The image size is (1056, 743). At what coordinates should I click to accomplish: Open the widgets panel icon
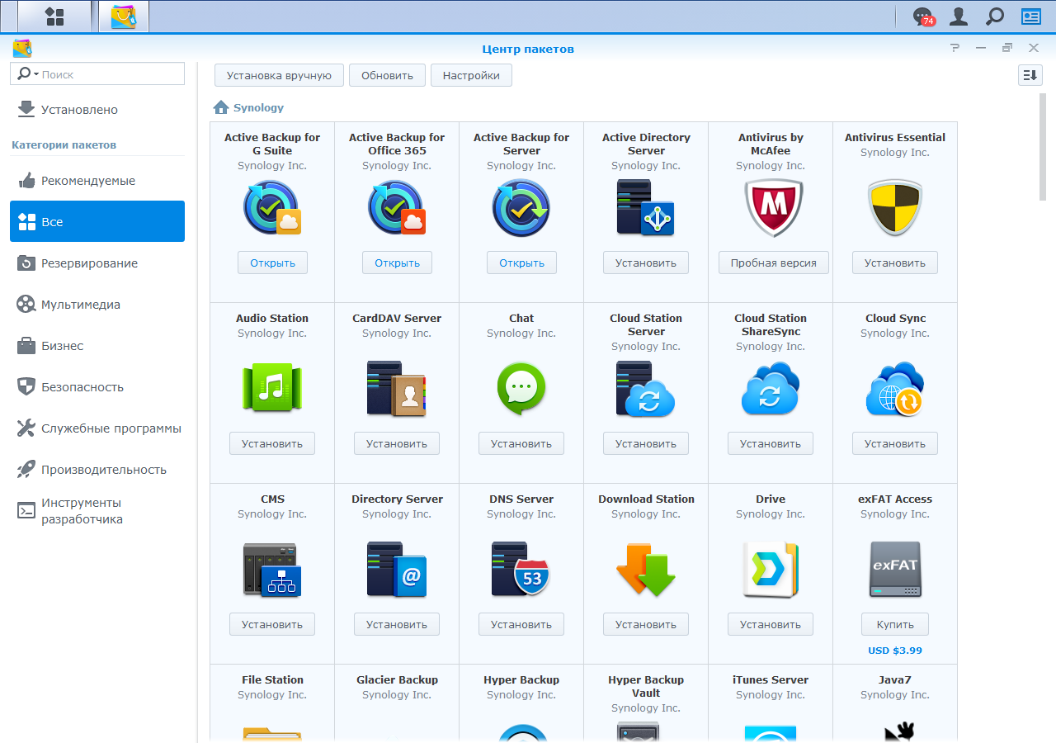tap(1031, 17)
